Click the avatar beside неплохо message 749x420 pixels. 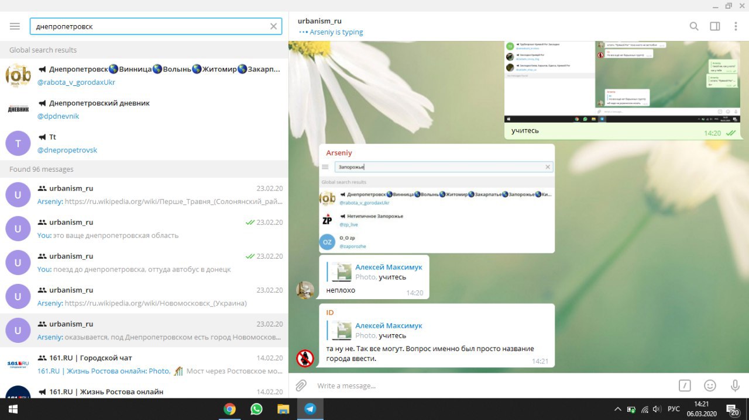pyautogui.click(x=305, y=290)
